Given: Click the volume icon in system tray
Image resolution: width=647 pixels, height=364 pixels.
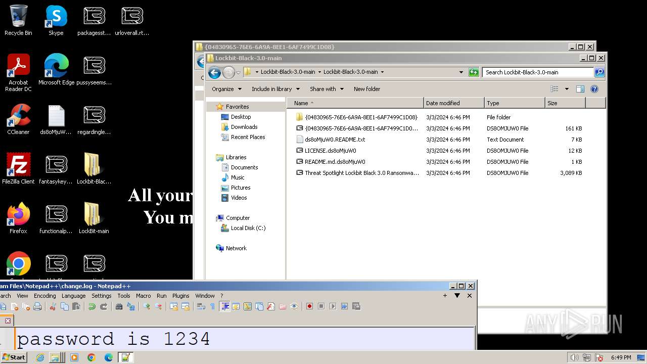Looking at the screenshot, I should pos(575,357).
